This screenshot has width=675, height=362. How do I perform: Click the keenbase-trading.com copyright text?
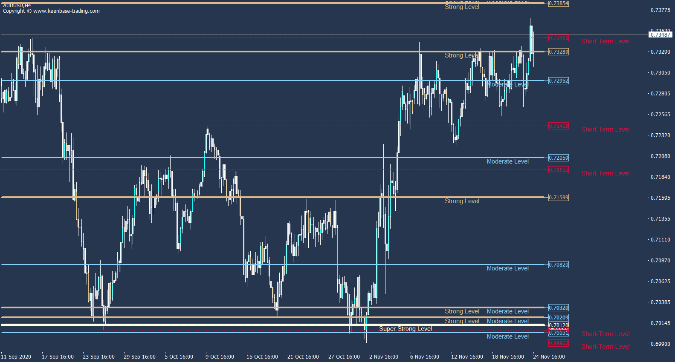click(51, 11)
